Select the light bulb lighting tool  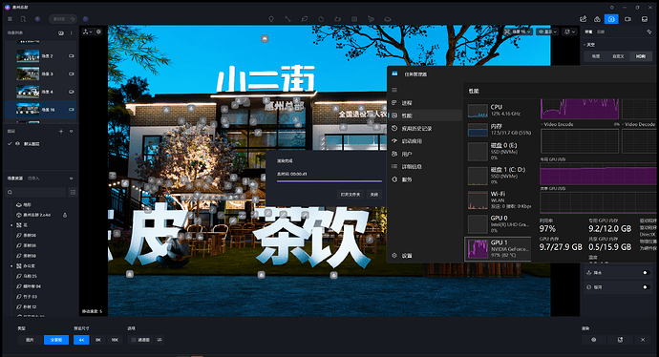tap(271, 19)
